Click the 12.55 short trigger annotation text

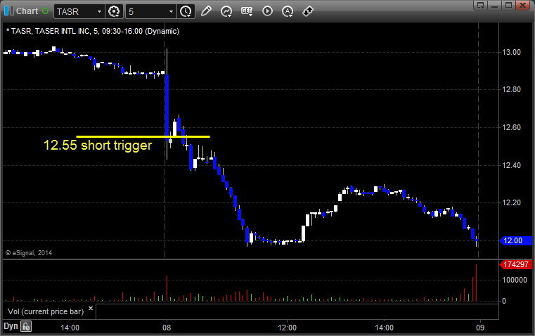tap(98, 146)
